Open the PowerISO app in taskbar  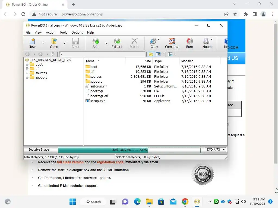[x=197, y=201]
